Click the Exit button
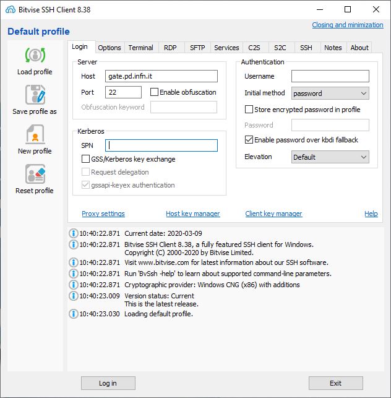The width and height of the screenshot is (391, 398). tap(336, 383)
